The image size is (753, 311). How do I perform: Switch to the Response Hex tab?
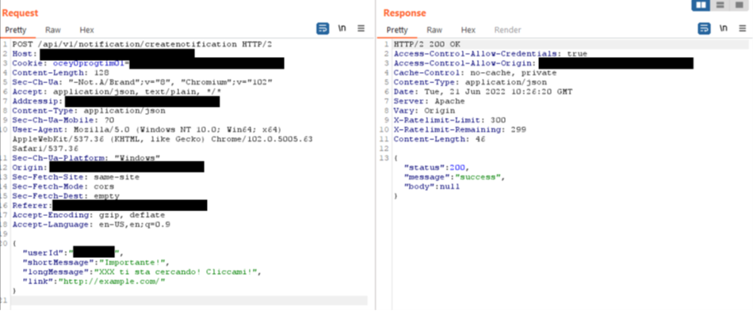tap(468, 30)
